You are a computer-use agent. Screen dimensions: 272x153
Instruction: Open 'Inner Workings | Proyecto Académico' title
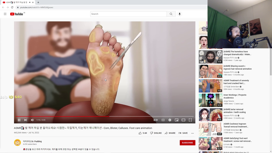coord(235,96)
